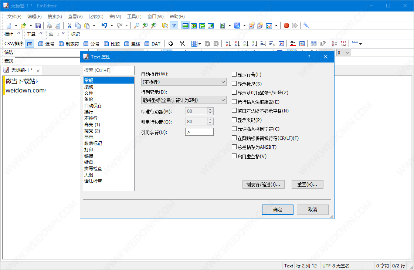Check 在剪贴板保留换行符(CR/LF)(F)
Screen dimensions: 414x270
(234, 138)
